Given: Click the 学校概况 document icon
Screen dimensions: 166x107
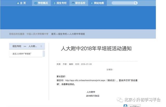Looking at the screenshot, I should pyautogui.click(x=36, y=3).
